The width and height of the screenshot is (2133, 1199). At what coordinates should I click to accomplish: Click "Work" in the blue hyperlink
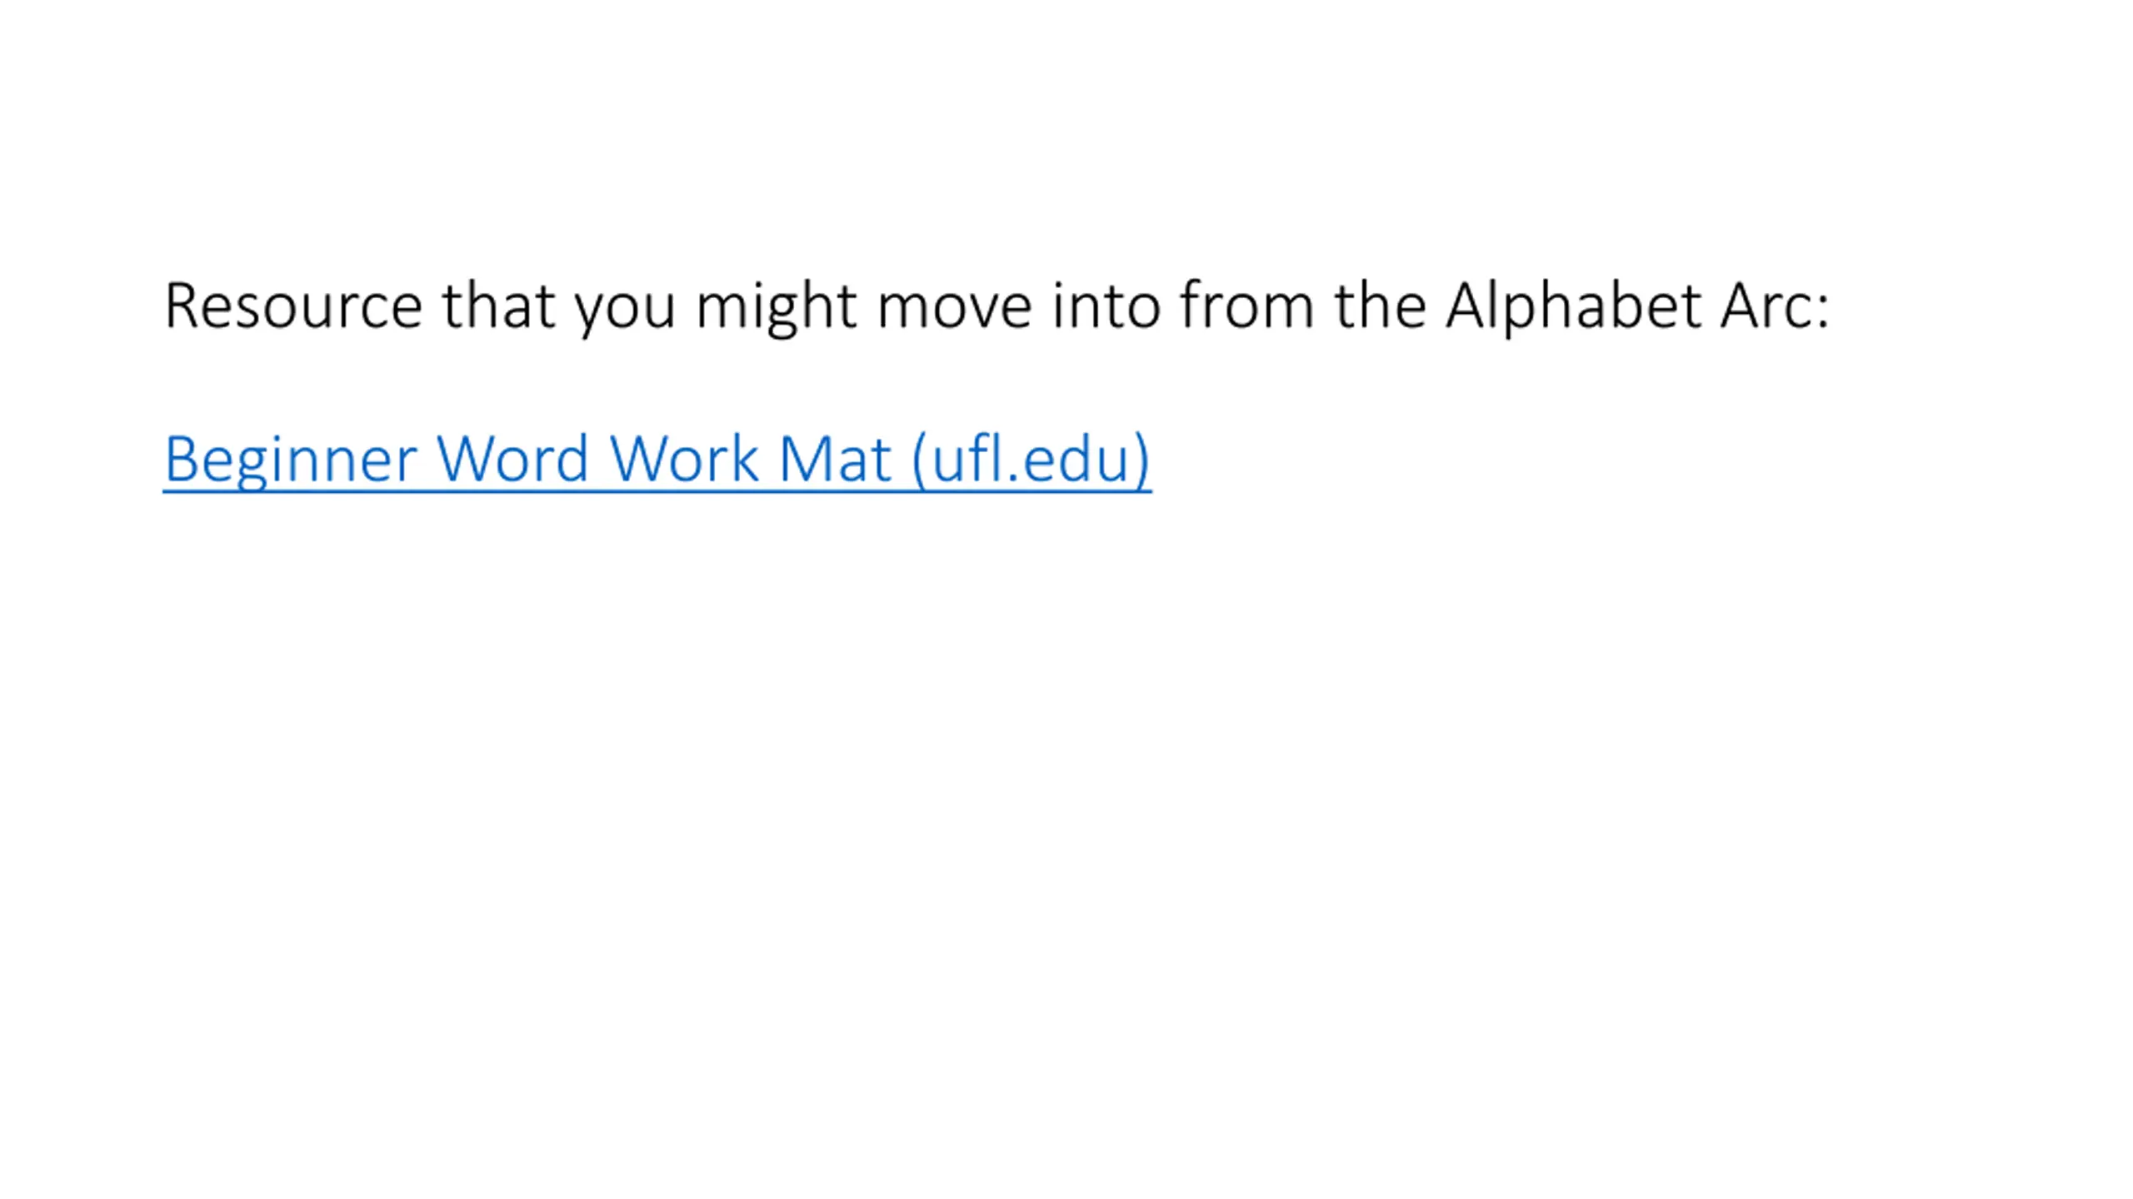pos(683,459)
